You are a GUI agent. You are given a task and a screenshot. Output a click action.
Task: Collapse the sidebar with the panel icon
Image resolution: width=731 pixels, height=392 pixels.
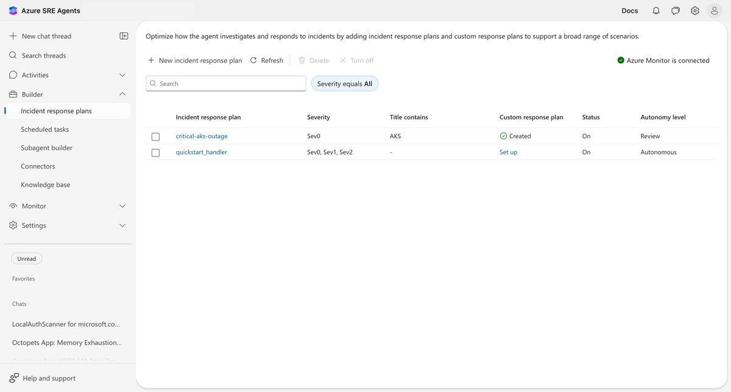point(124,36)
